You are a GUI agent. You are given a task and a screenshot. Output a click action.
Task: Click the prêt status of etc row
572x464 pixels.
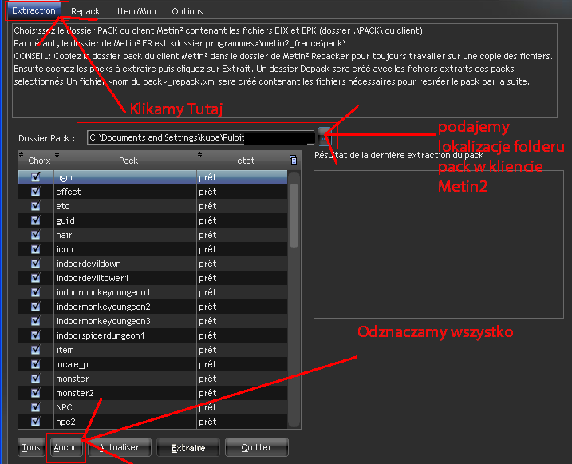(x=207, y=206)
